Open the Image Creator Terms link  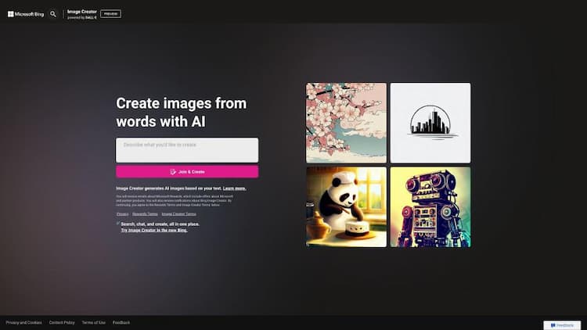[x=179, y=214]
